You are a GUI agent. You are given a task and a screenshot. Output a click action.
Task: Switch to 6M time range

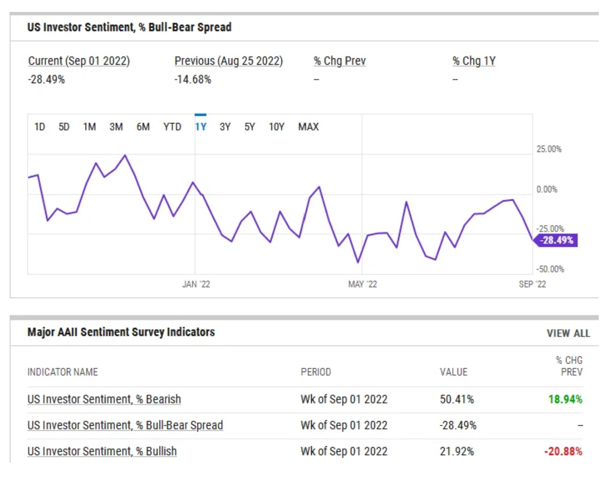(143, 127)
